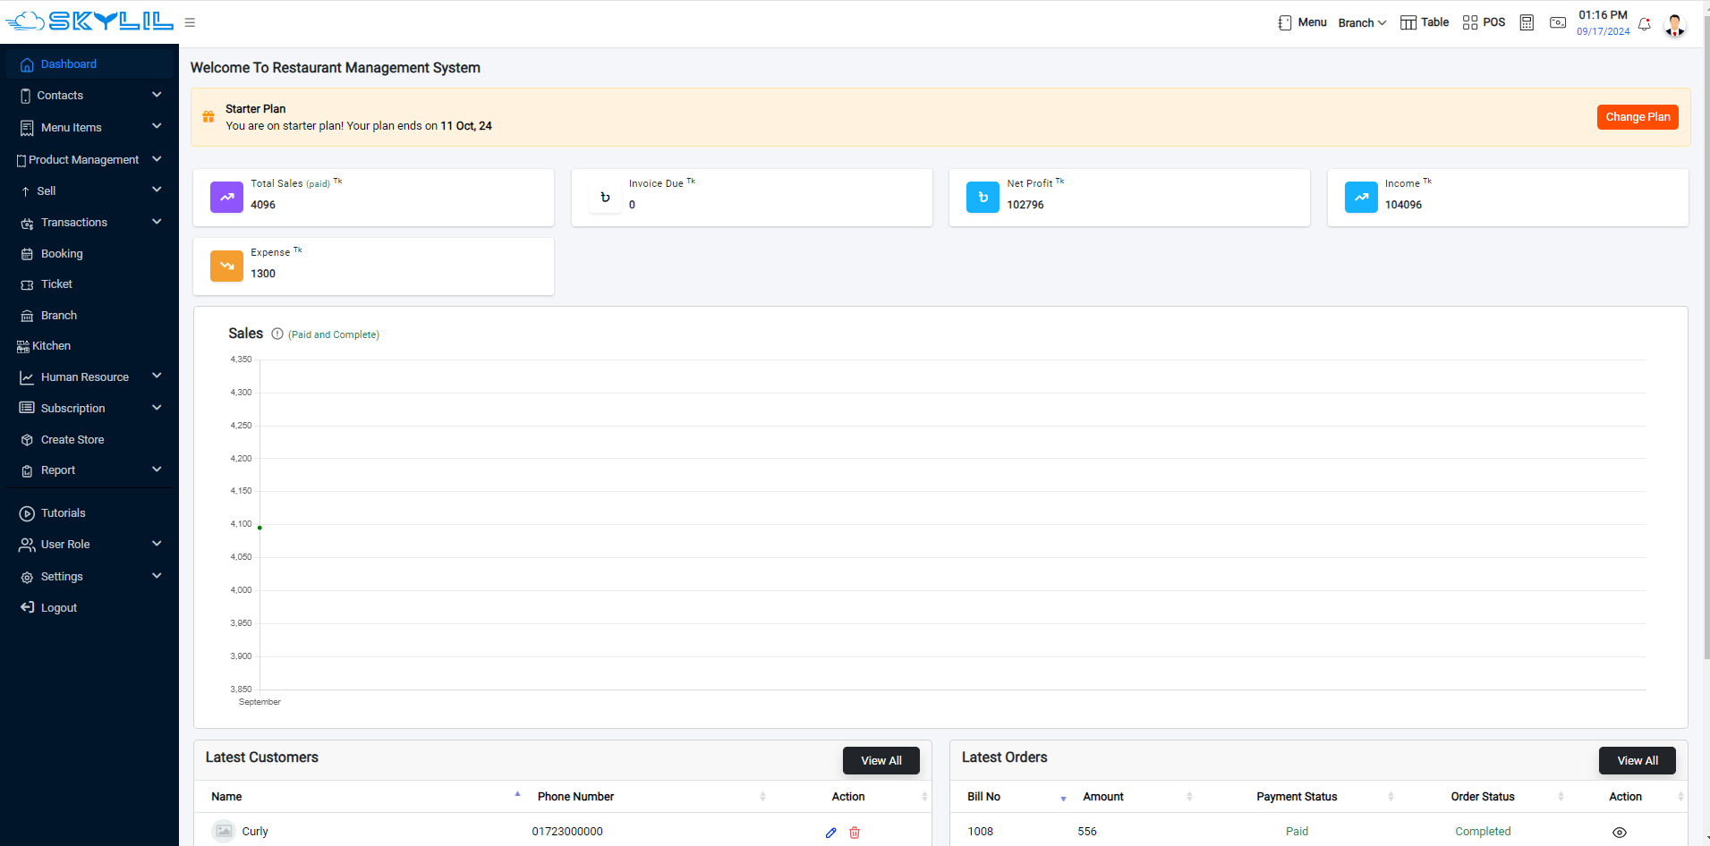Screen dimensions: 1710x846
Task: Click View All for Latest Orders
Action: point(1637,761)
